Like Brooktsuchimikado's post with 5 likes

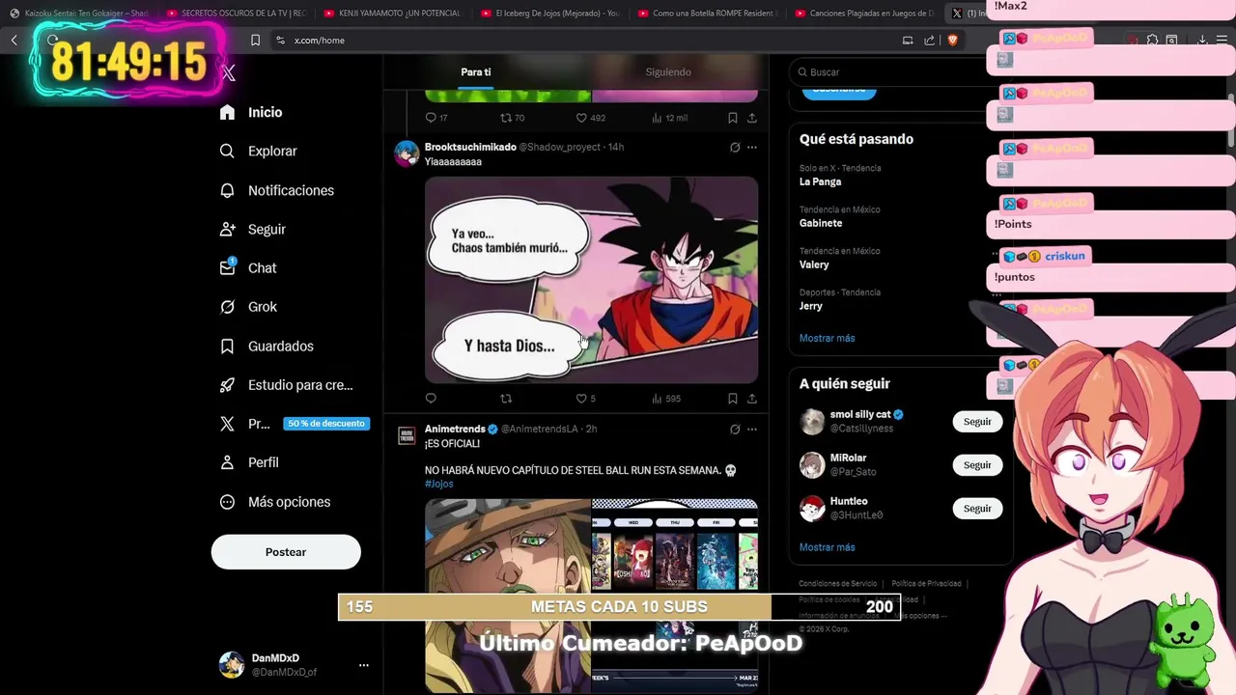click(586, 398)
